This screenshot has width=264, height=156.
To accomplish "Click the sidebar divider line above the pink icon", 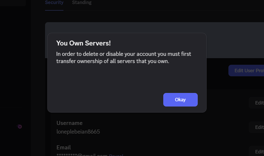I will point(11,108).
